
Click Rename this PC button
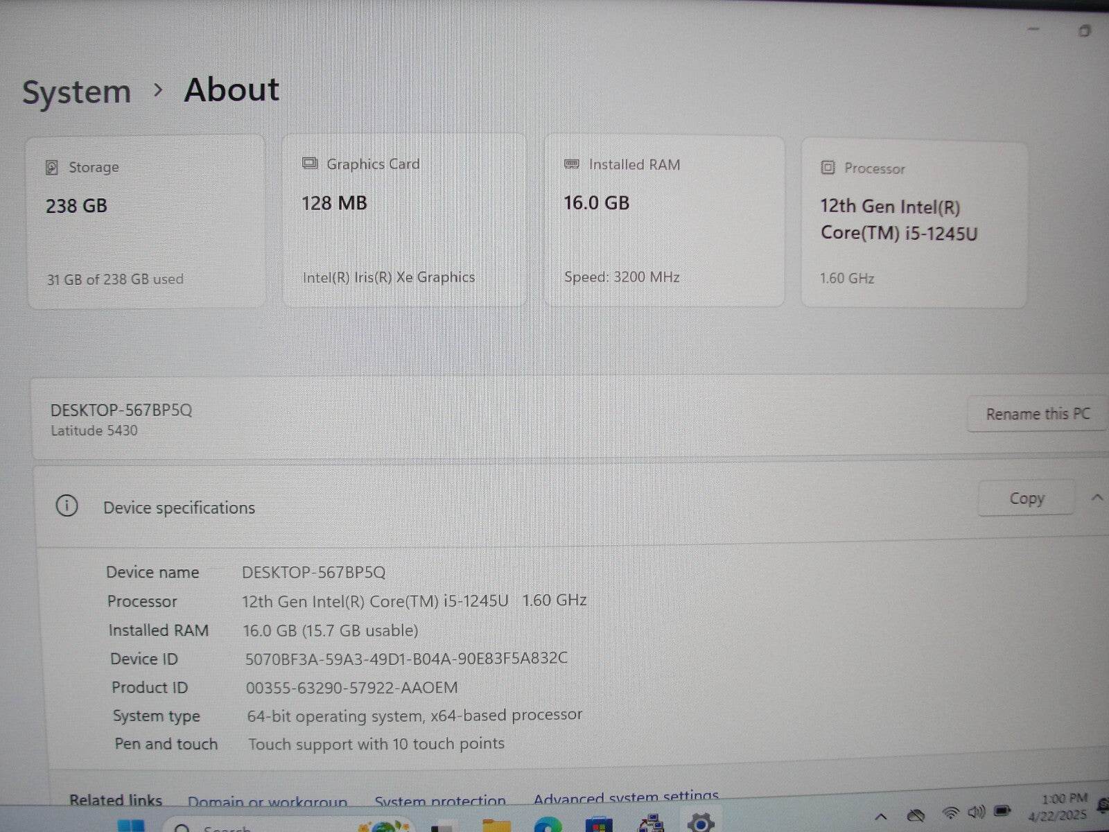(1037, 414)
